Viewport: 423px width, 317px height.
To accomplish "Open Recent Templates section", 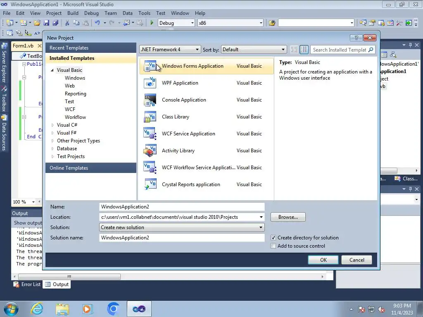I will pos(91,48).
